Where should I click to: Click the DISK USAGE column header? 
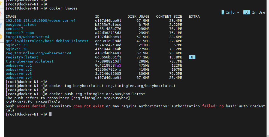pyautogui.click(x=138, y=16)
